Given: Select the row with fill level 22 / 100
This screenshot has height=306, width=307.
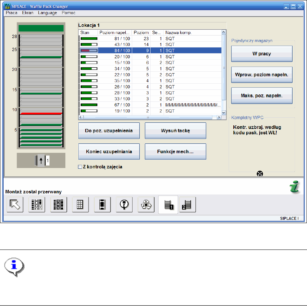Looking at the screenshot, I should coord(150,75).
